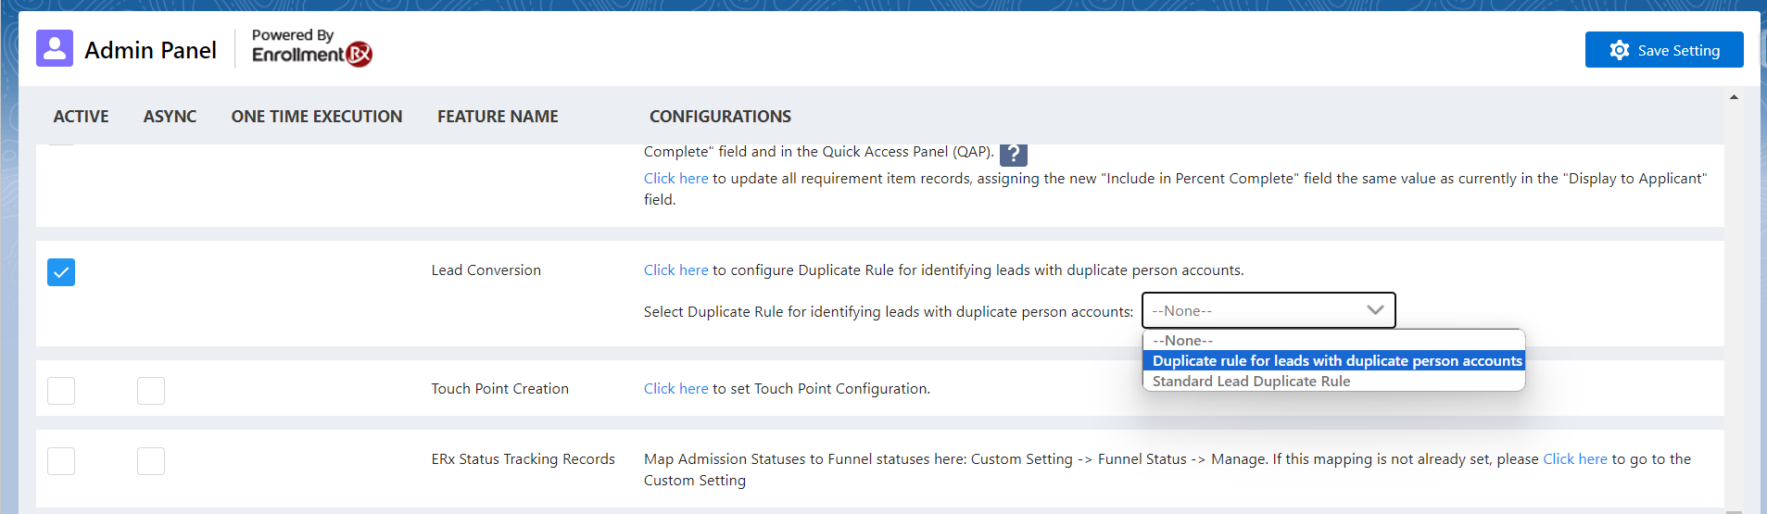
Task: Open Touch Point Configuration click here link
Action: pyautogui.click(x=675, y=389)
